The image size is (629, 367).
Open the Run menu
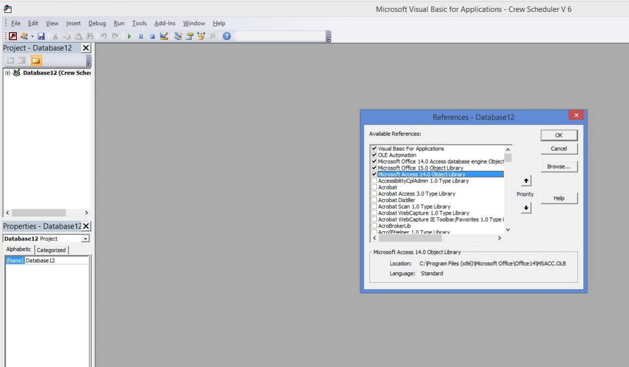click(119, 23)
